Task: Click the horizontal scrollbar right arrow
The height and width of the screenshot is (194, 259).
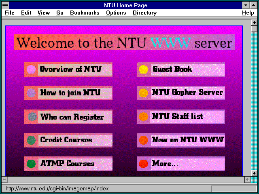Action: pos(247,179)
